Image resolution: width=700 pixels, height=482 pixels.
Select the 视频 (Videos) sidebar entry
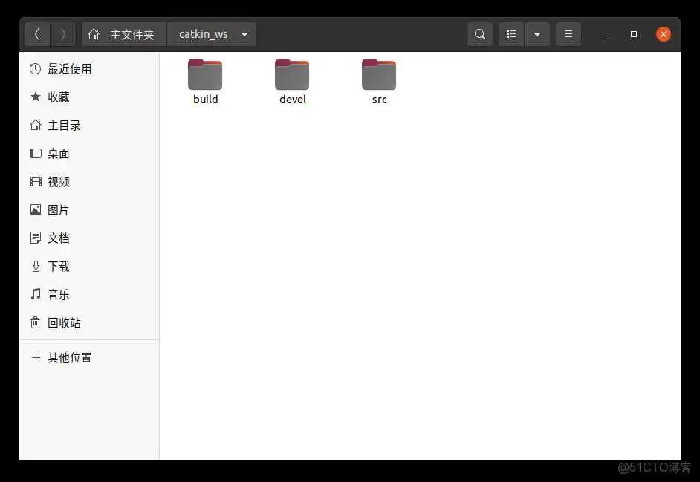(x=59, y=181)
